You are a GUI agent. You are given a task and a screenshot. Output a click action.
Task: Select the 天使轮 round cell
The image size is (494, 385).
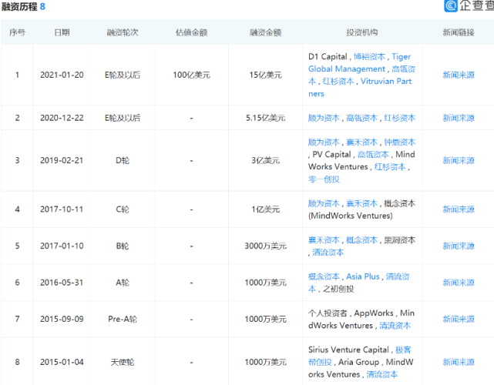coord(123,362)
